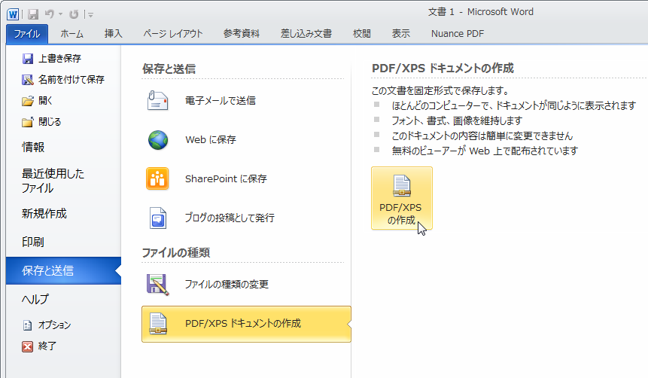Switch to the Nuance PDF tab
The image size is (648, 378).
coord(458,34)
